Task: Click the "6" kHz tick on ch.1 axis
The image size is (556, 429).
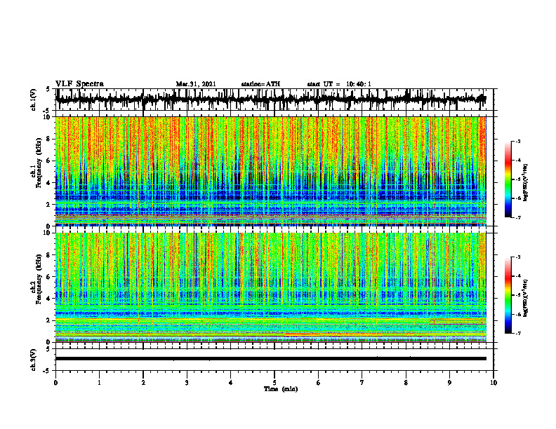Action: point(48,161)
